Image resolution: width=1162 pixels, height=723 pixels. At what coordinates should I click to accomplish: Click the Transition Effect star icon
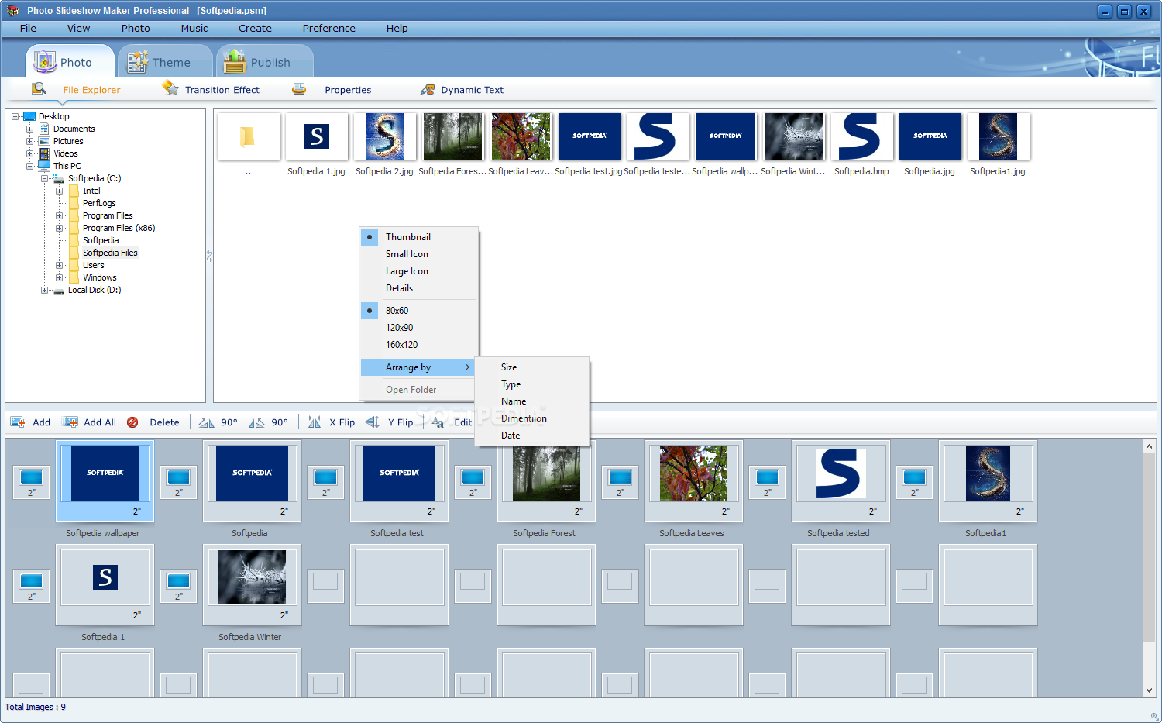click(x=170, y=88)
